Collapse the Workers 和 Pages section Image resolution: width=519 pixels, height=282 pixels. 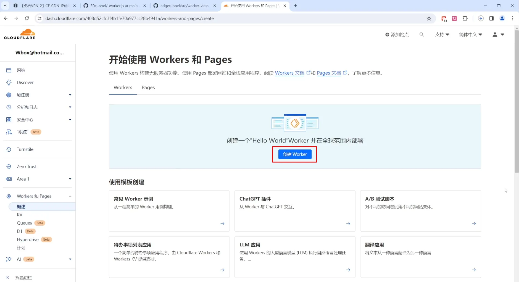(70, 196)
